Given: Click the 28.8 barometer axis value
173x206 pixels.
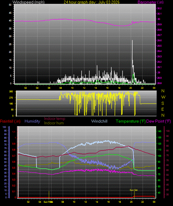Looking at the screenshot, I should (159, 83).
